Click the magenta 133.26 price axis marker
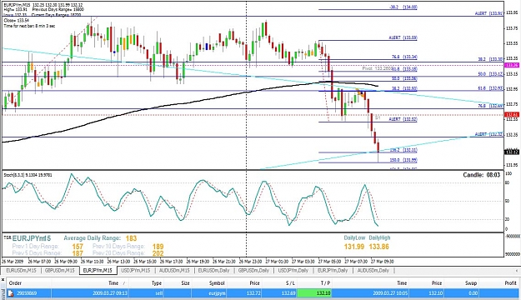 (x=512, y=65)
